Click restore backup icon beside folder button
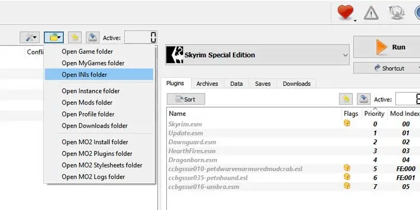Viewport: 420px width, 210px height. click(74, 38)
